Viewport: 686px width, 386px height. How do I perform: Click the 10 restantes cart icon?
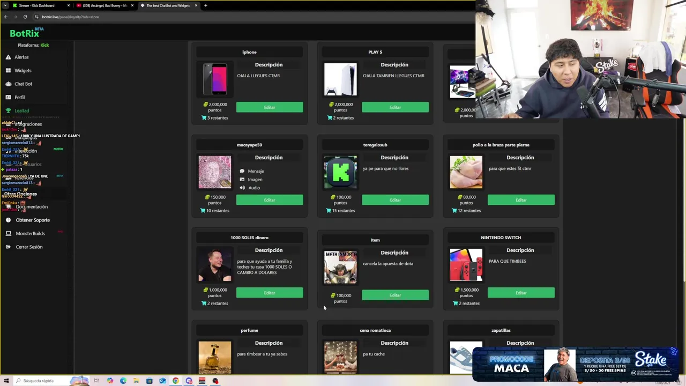pos(203,211)
